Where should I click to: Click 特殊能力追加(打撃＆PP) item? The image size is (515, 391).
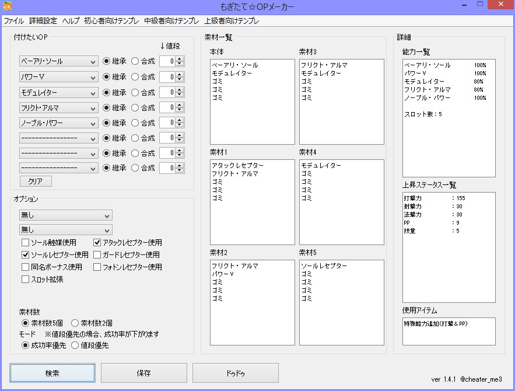(436, 324)
